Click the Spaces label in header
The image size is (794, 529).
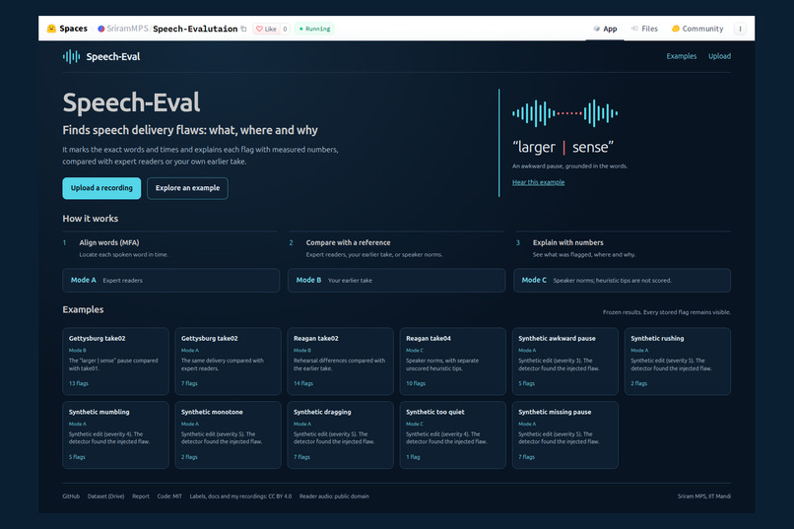[x=74, y=29]
